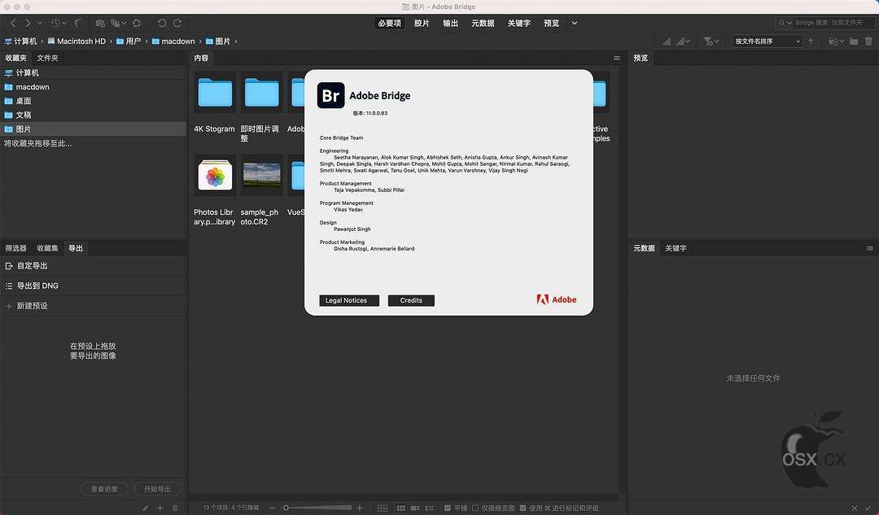
Task: Toggle the 使用 ⌘ 进行标记和评级 checkbox
Action: pos(523,508)
